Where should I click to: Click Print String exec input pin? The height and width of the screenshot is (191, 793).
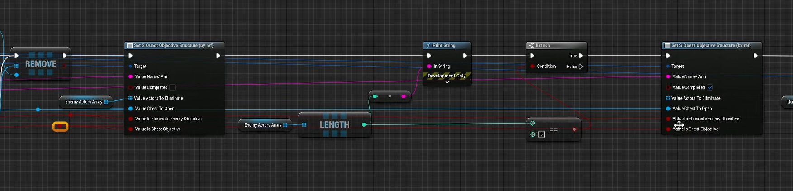pos(429,56)
